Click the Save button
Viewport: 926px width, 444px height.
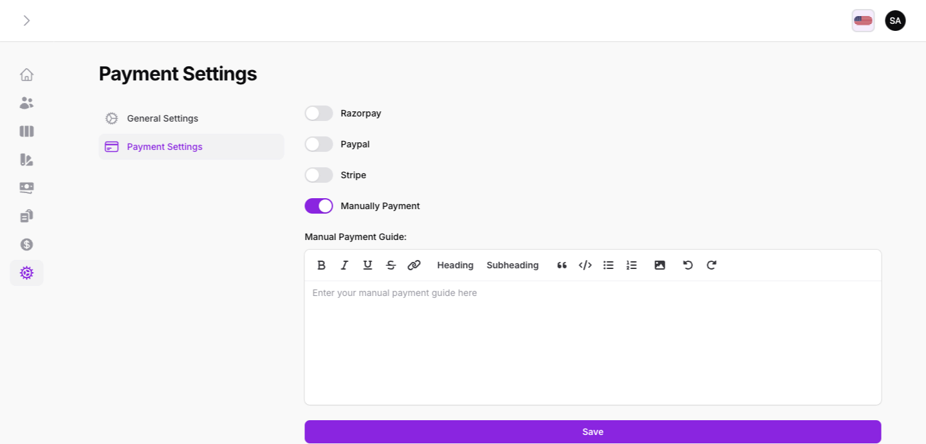tap(592, 432)
